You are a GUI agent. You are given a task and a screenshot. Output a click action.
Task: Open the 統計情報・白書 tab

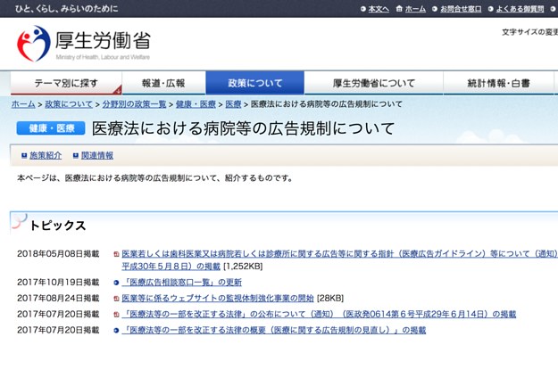click(x=498, y=83)
